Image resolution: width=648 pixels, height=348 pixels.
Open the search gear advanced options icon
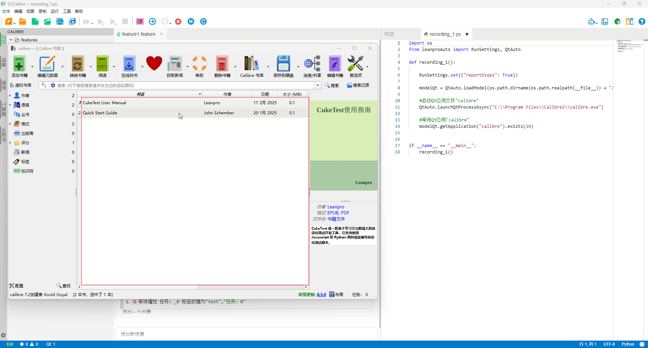click(53, 85)
